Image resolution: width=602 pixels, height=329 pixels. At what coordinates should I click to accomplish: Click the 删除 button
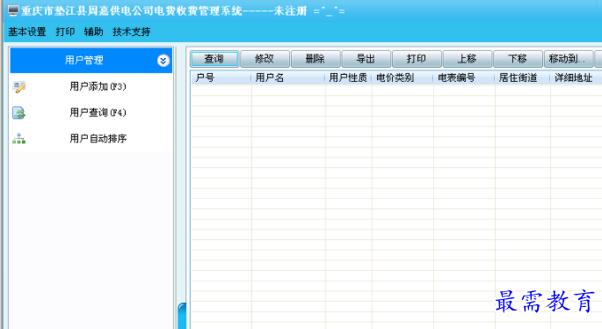[316, 59]
